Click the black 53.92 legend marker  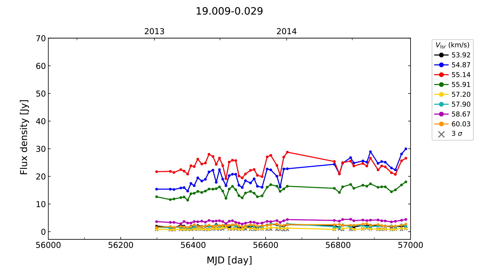441,55
